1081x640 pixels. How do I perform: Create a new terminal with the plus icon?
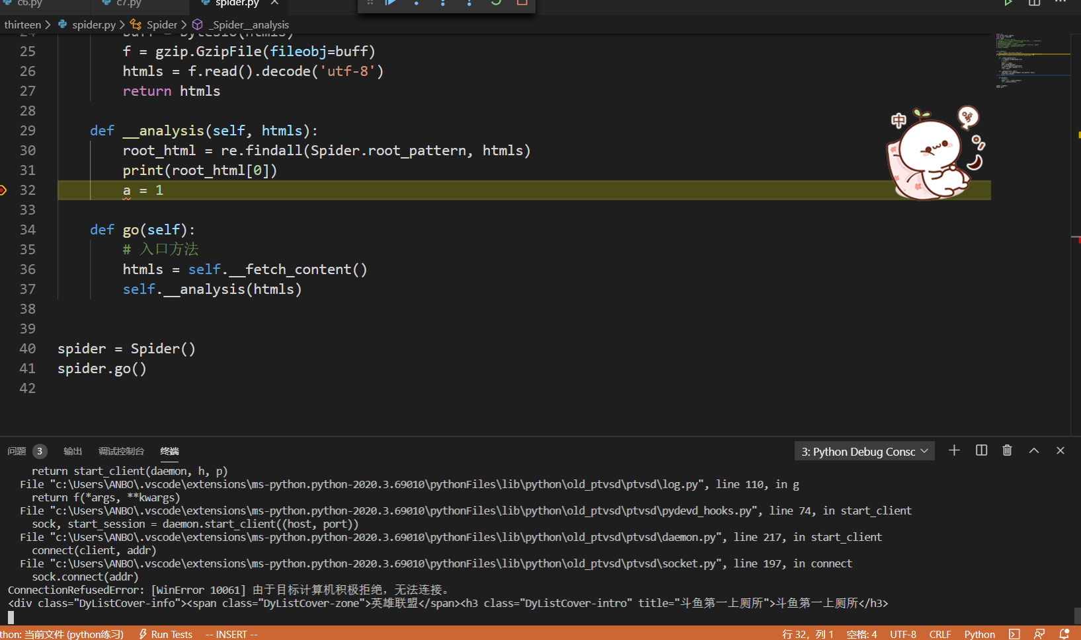click(x=954, y=450)
